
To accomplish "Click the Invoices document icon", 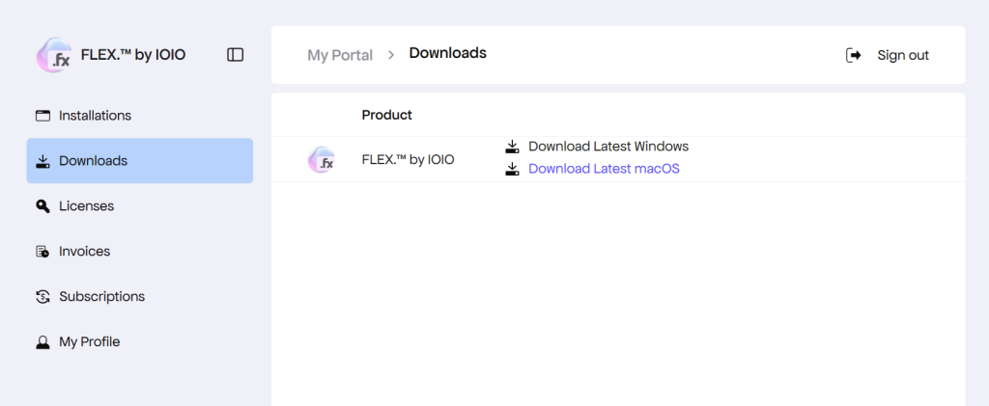I will [x=42, y=252].
